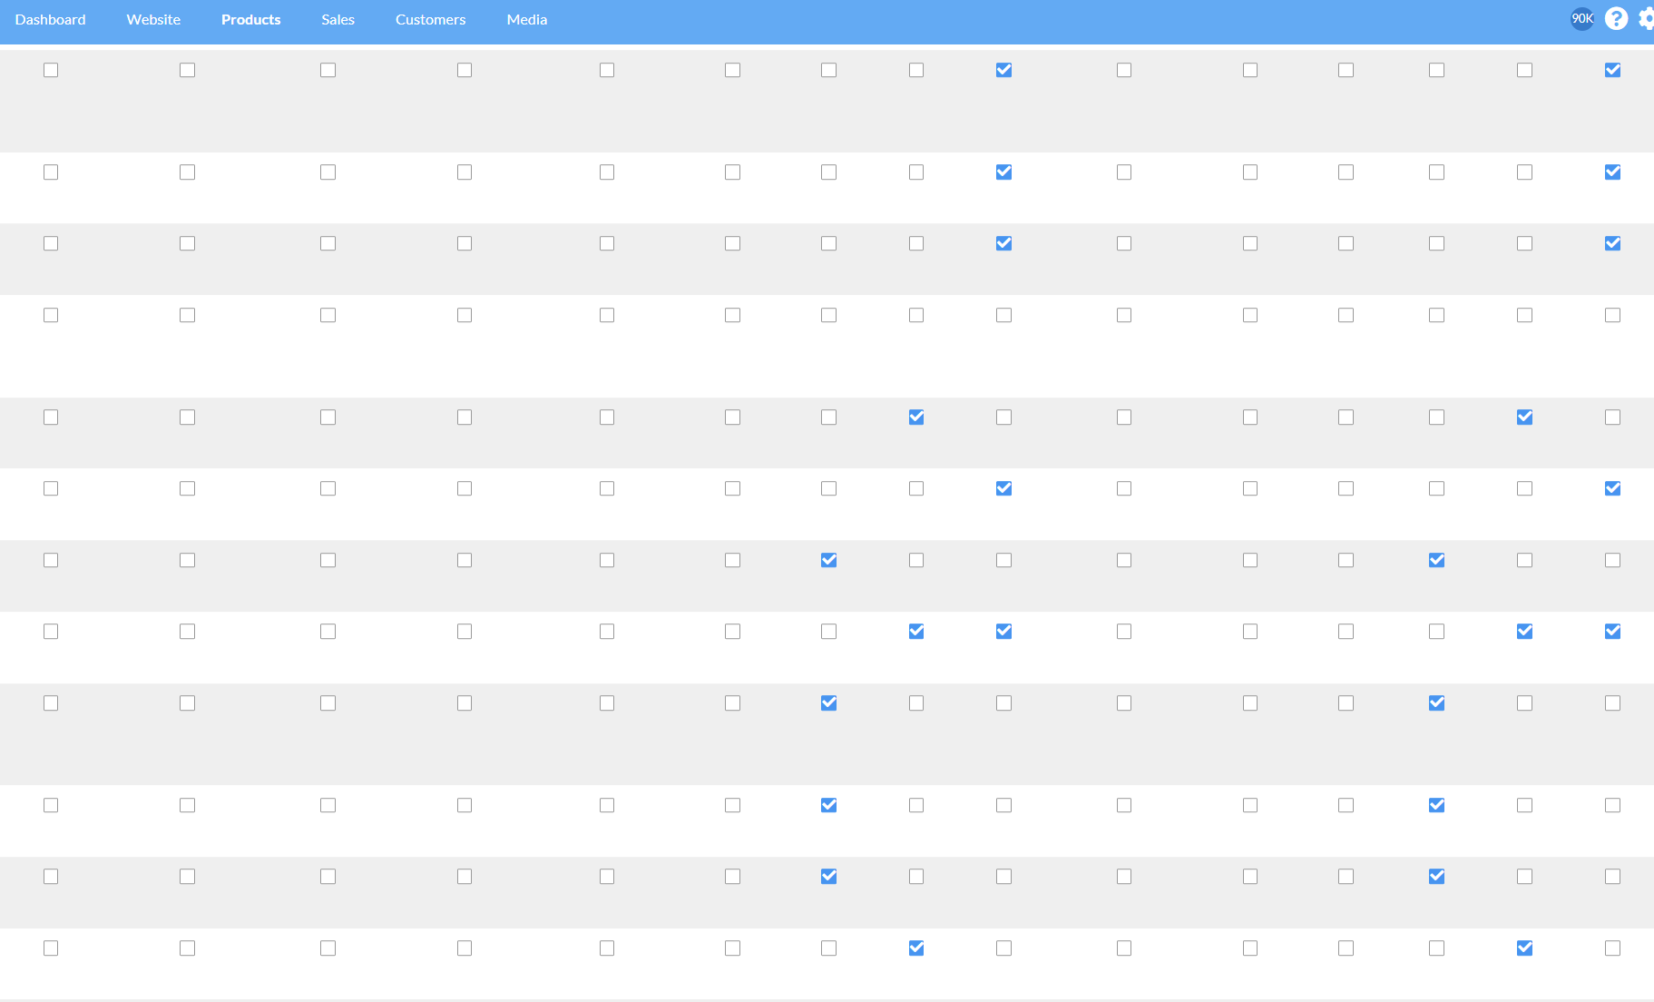Viewport: 1654px width, 1002px height.
Task: Open the help question mark icon
Action: pos(1616,19)
